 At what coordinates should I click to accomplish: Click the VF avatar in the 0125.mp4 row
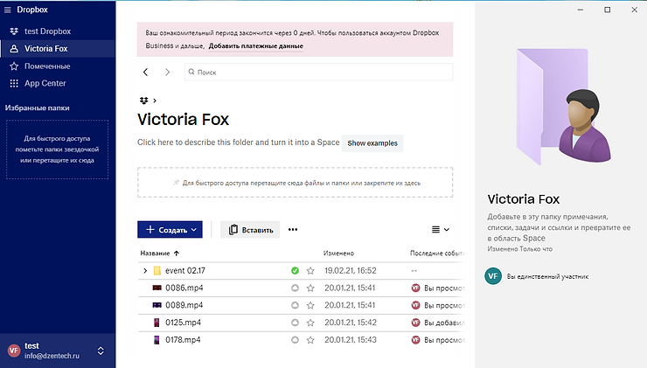coord(415,323)
